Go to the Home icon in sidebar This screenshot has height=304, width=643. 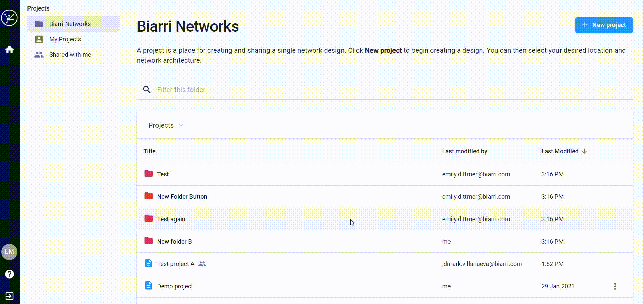pyautogui.click(x=10, y=50)
